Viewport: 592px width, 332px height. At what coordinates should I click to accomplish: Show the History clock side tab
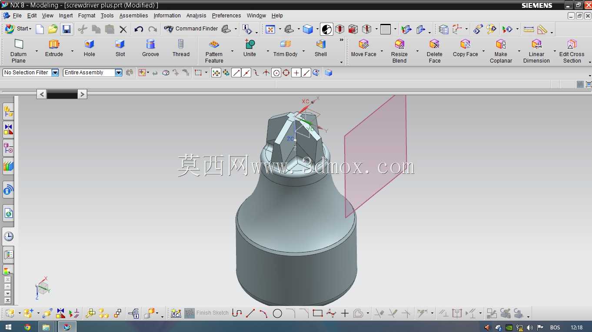click(x=8, y=236)
